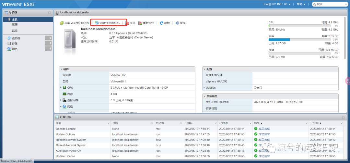Sort by Initiator (启动者) column header
The width and height of the screenshot is (350, 163).
169,123
